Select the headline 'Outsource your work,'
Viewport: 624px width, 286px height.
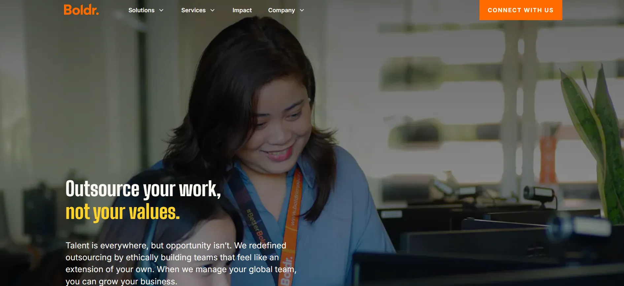coord(143,189)
